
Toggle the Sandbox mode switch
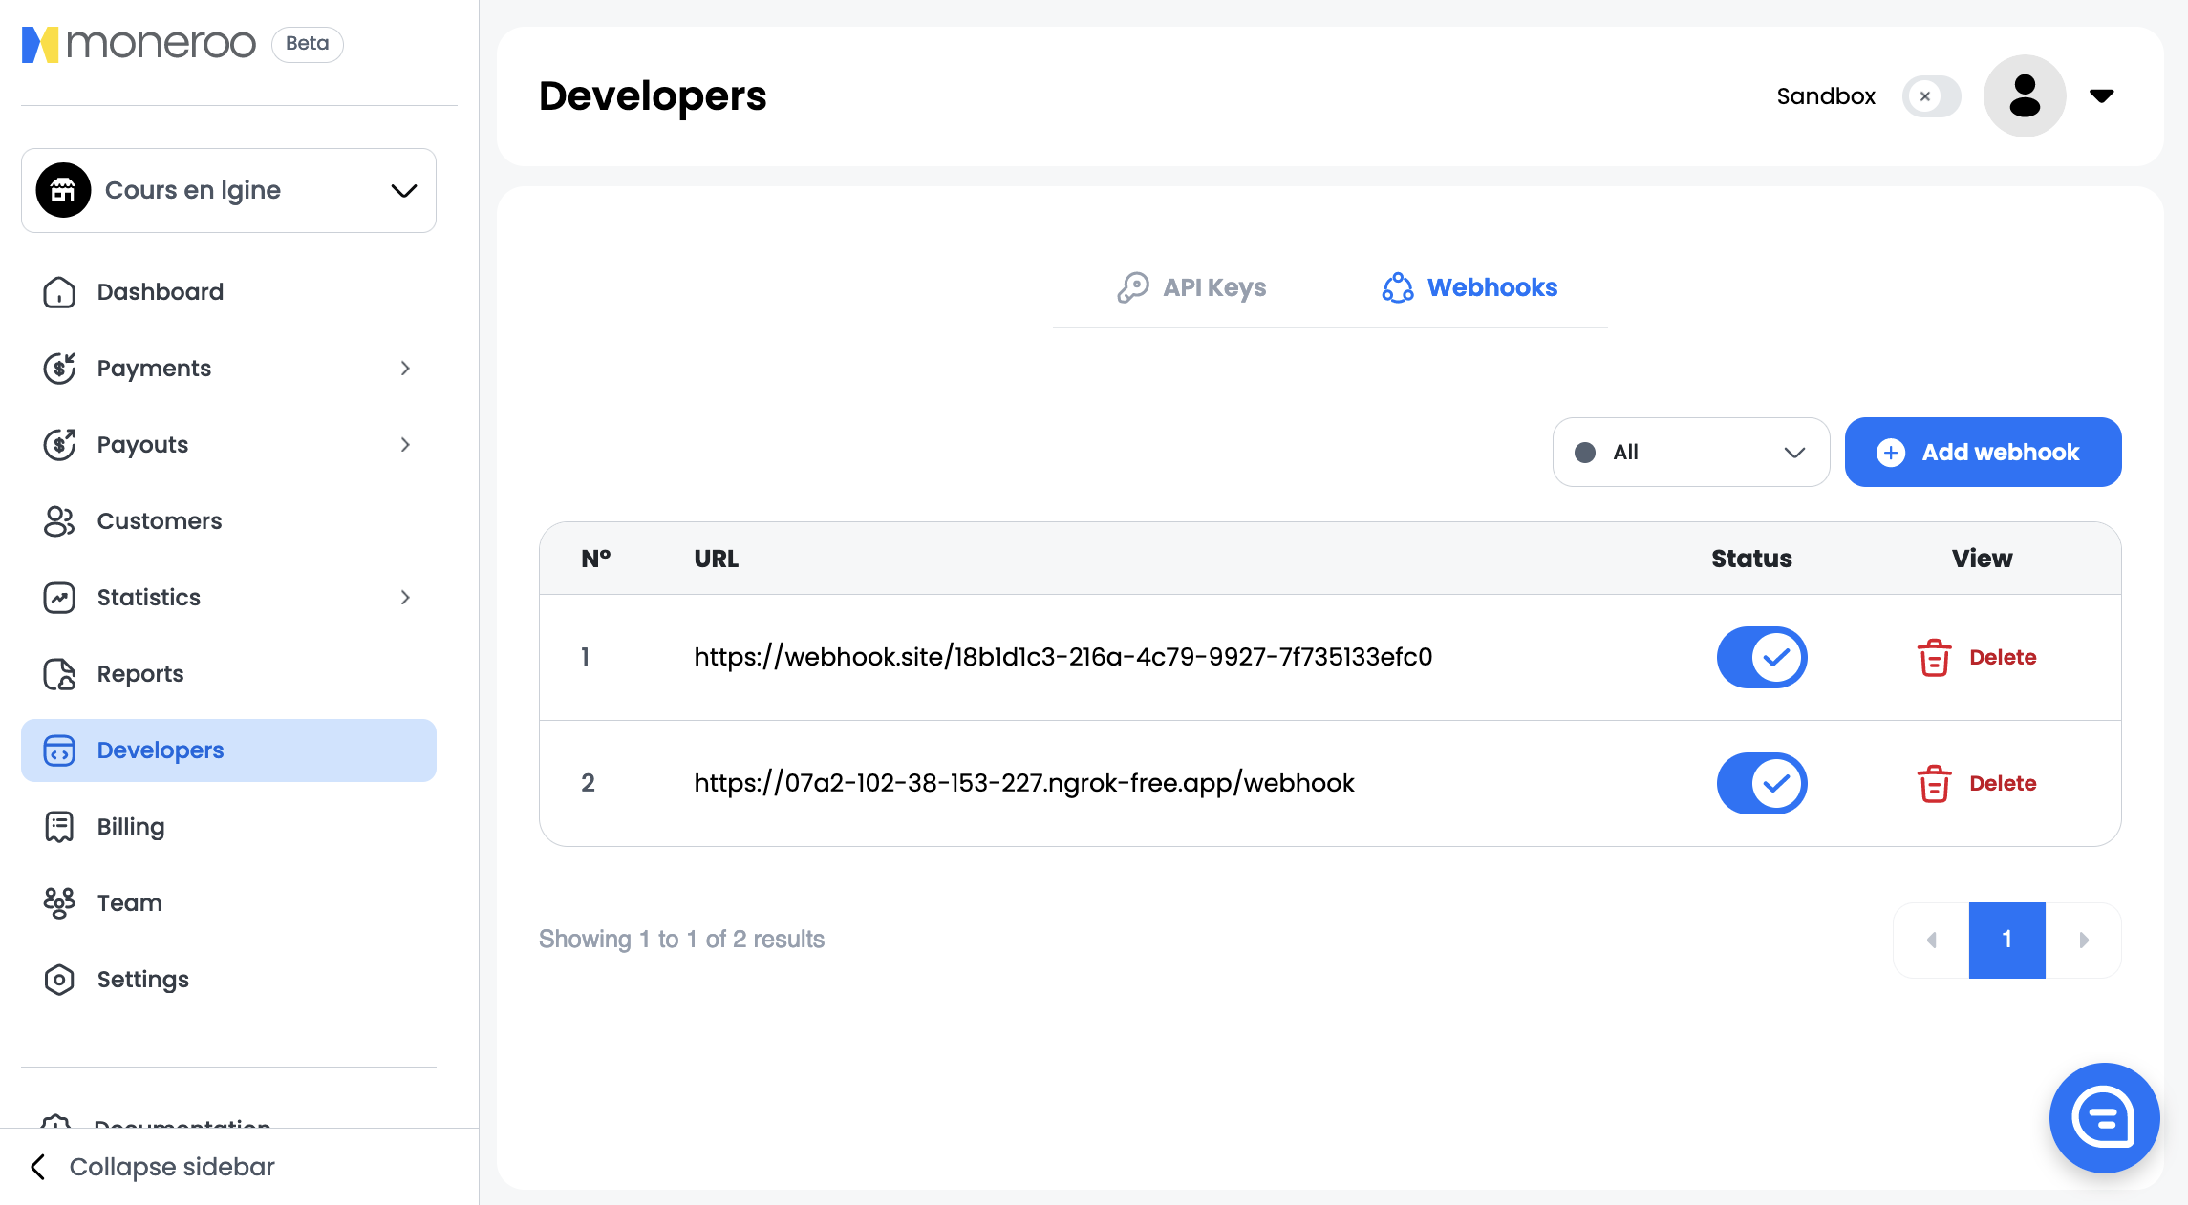coord(1931,96)
